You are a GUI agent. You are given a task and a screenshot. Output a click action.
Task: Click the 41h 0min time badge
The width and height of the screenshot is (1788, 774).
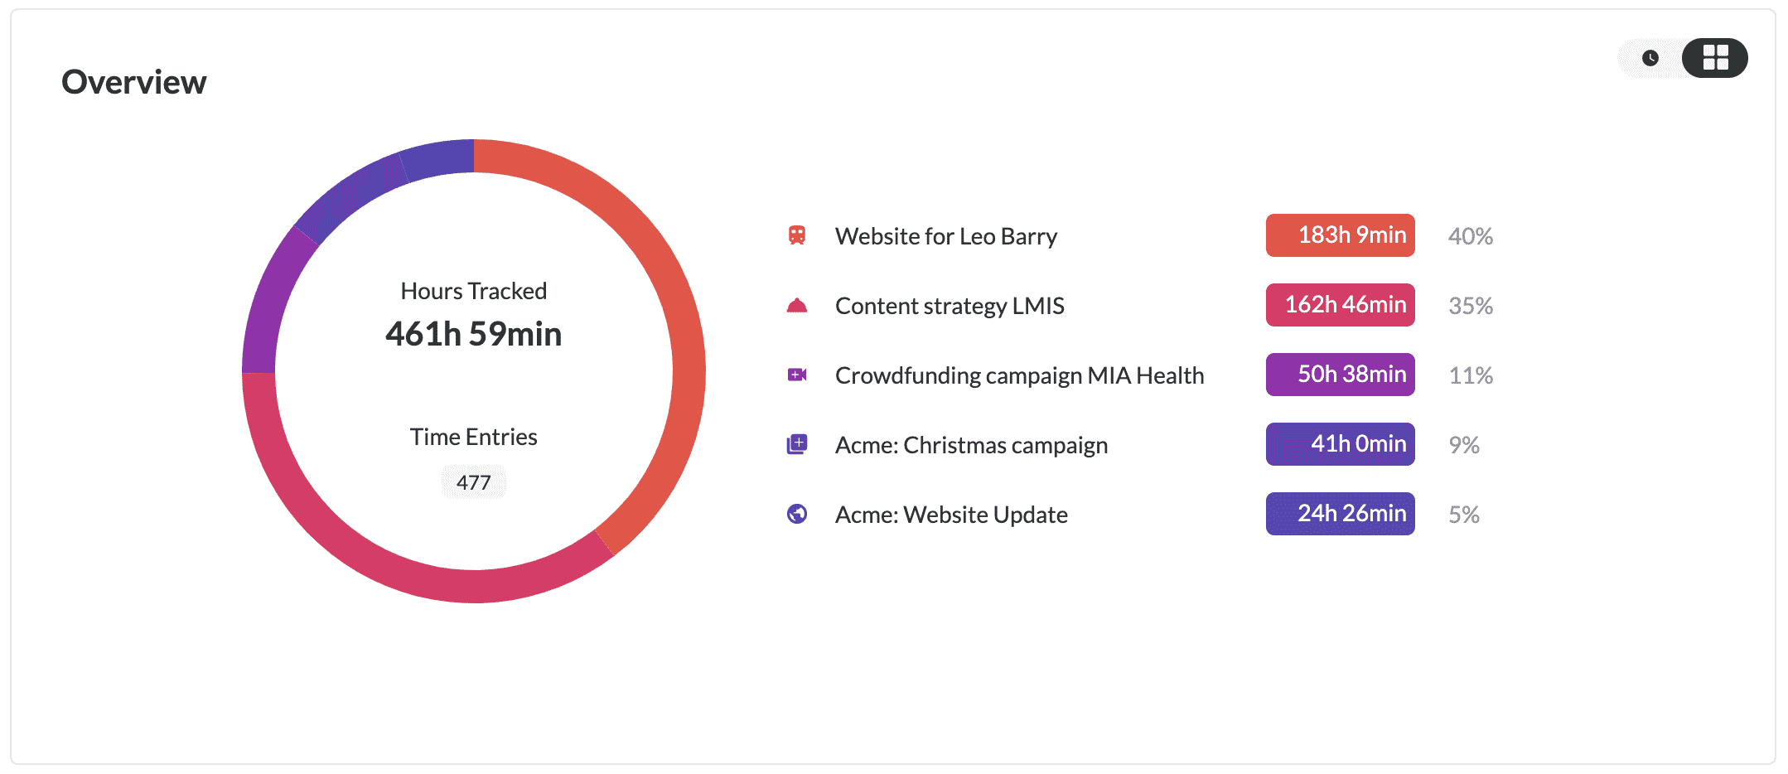pyautogui.click(x=1340, y=444)
